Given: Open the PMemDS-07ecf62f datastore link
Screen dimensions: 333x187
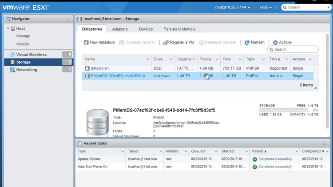Looking at the screenshot, I should [119, 76].
